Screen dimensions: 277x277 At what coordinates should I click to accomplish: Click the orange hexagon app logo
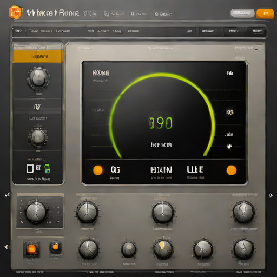pos(15,12)
